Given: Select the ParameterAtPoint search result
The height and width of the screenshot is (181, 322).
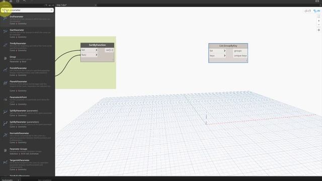Looking at the screenshot, I should coord(27,101).
